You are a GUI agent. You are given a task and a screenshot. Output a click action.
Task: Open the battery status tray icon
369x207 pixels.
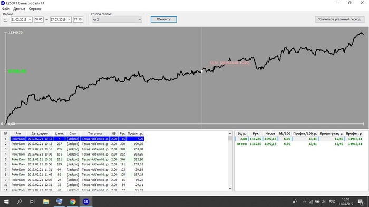[x=317, y=202]
